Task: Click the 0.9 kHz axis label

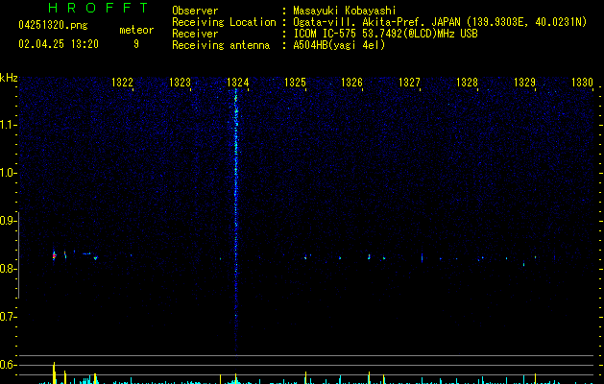Action: [8, 221]
